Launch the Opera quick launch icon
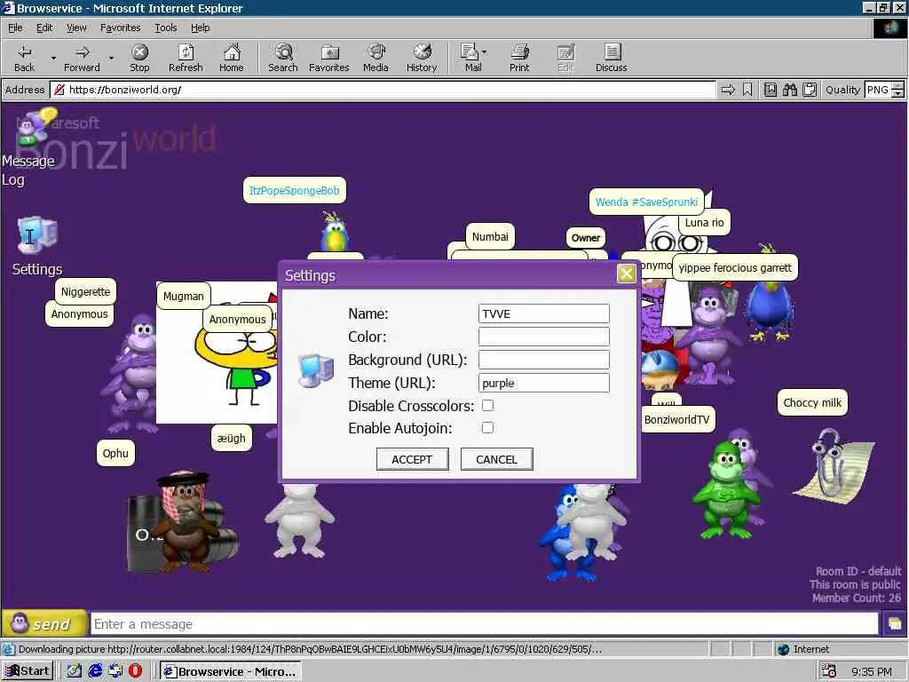Screen dimensions: 909x682 [135, 671]
